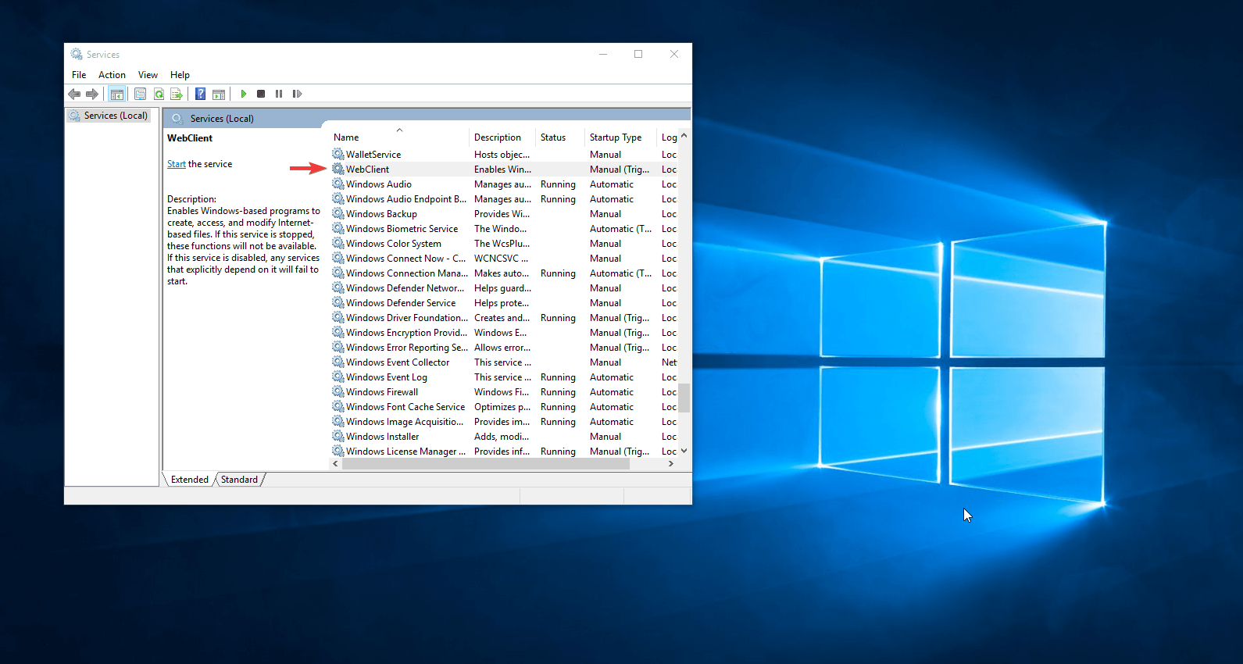Sort services by the Name column header
Viewport: 1243px width, 664px height.
347,137
